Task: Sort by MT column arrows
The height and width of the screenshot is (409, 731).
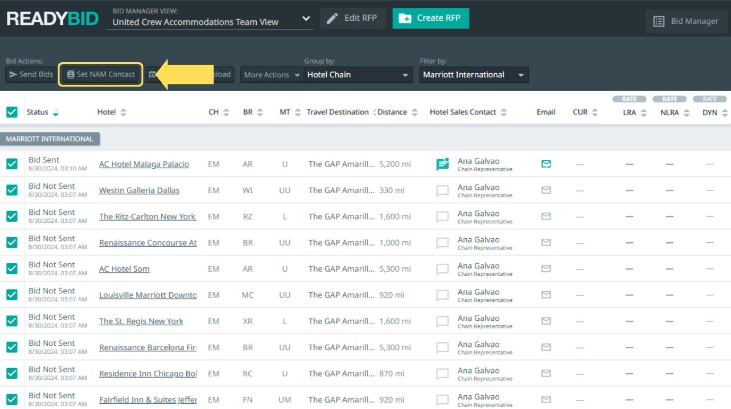Action: click(298, 112)
